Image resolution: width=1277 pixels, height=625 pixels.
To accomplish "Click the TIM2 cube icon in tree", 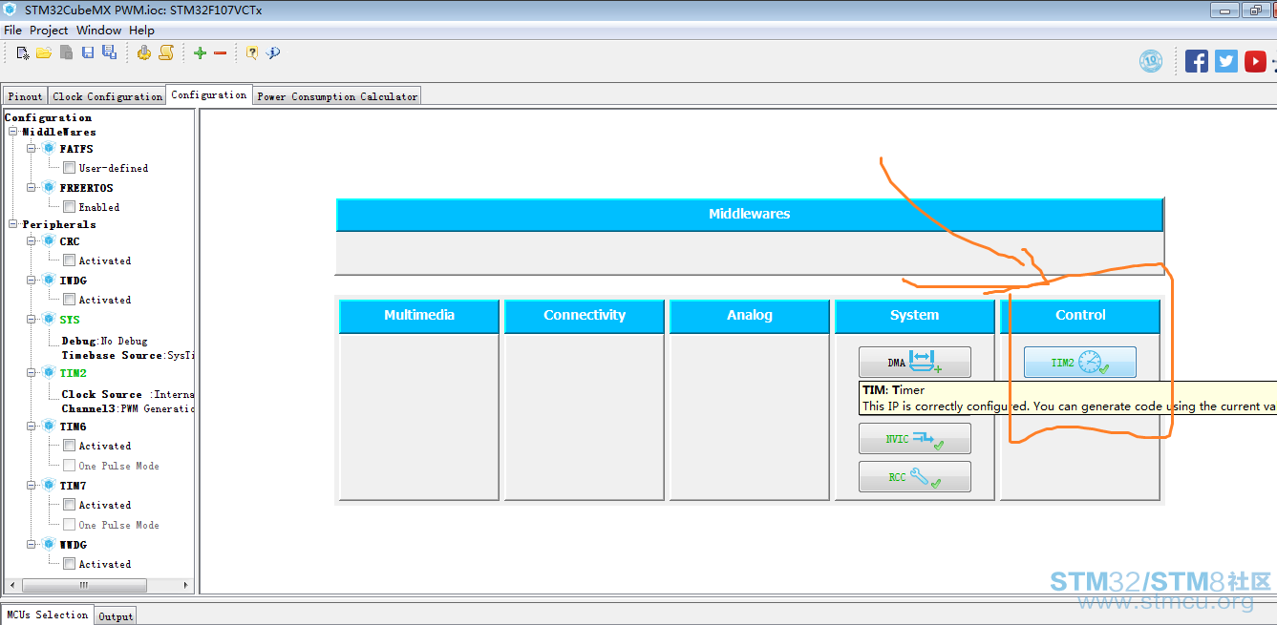I will (49, 373).
